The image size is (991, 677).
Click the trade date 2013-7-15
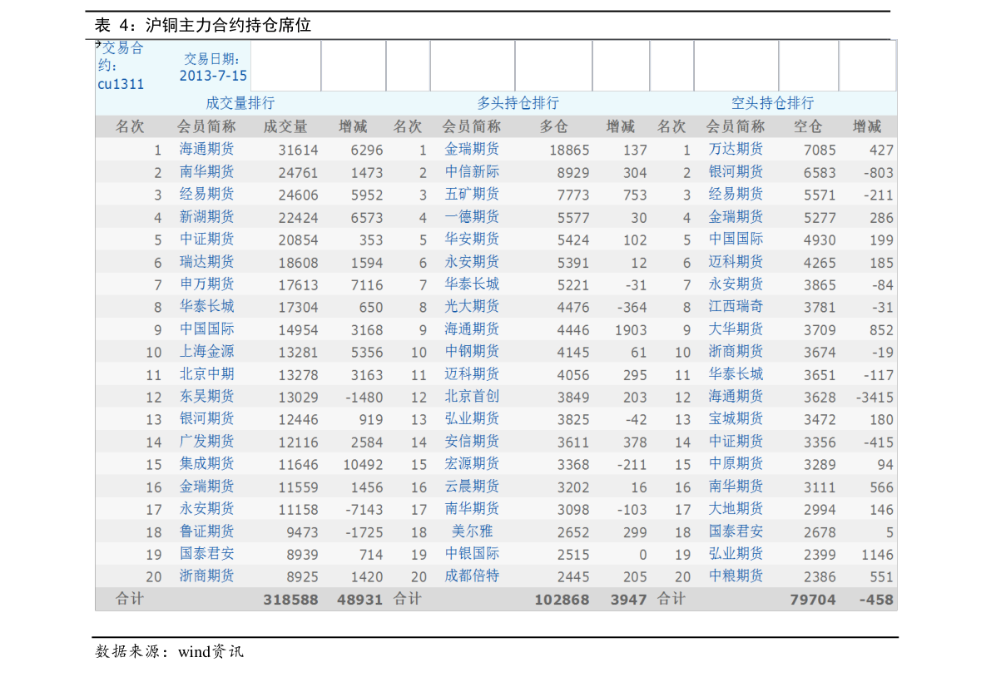coord(213,76)
